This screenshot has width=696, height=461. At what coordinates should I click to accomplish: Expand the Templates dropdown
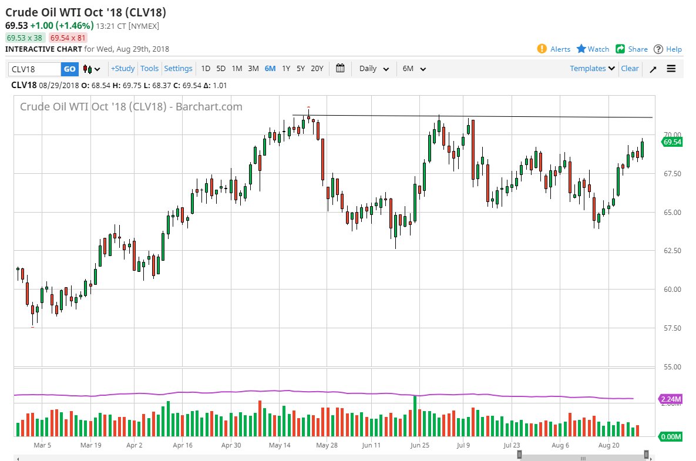pos(591,69)
